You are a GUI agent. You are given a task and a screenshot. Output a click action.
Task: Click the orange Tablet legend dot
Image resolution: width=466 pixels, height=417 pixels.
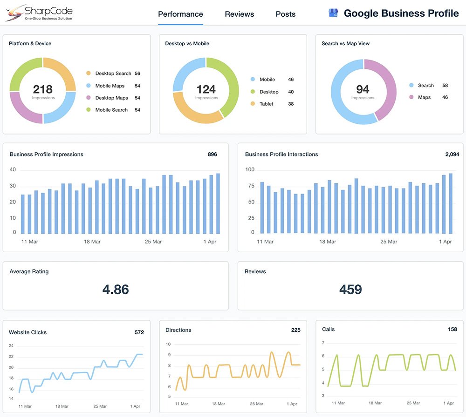pos(253,104)
